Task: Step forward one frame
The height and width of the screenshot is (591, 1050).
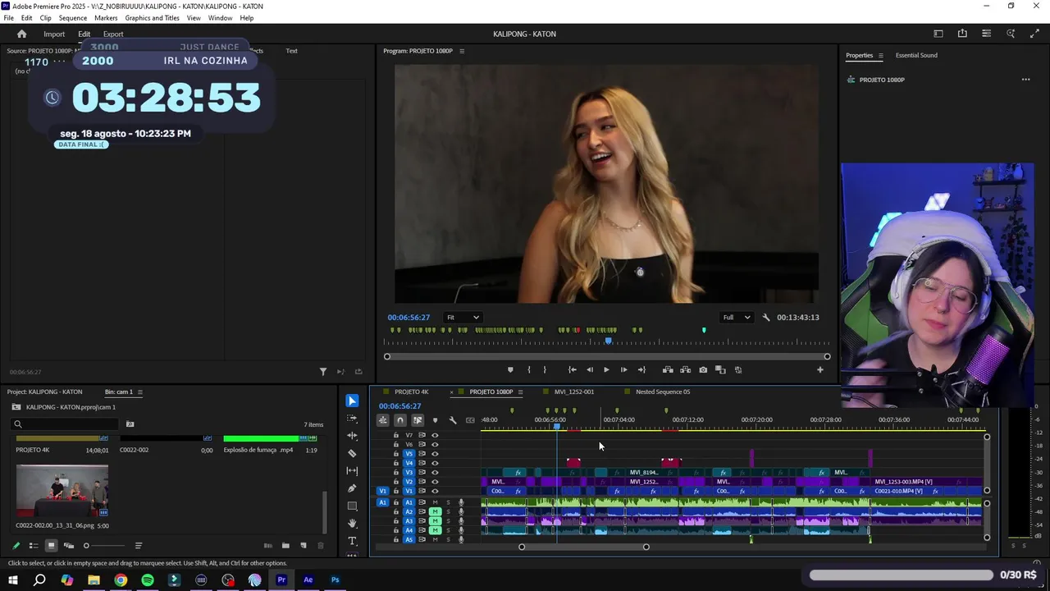Action: (x=623, y=369)
